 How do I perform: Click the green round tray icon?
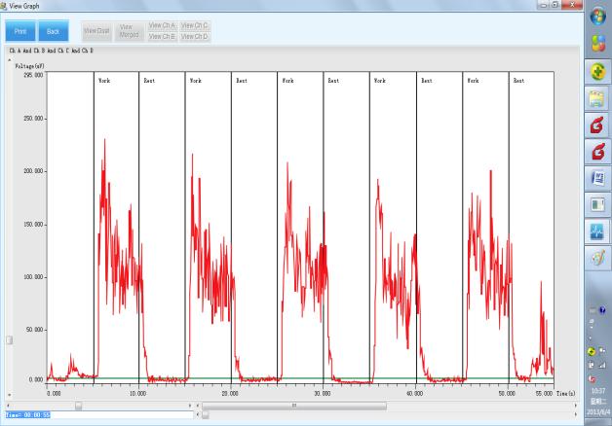point(592,352)
